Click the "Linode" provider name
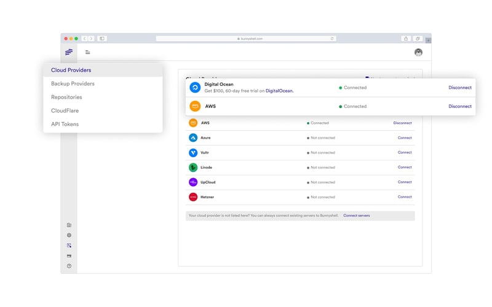Image resolution: width=492 pixels, height=307 pixels. coord(207,167)
